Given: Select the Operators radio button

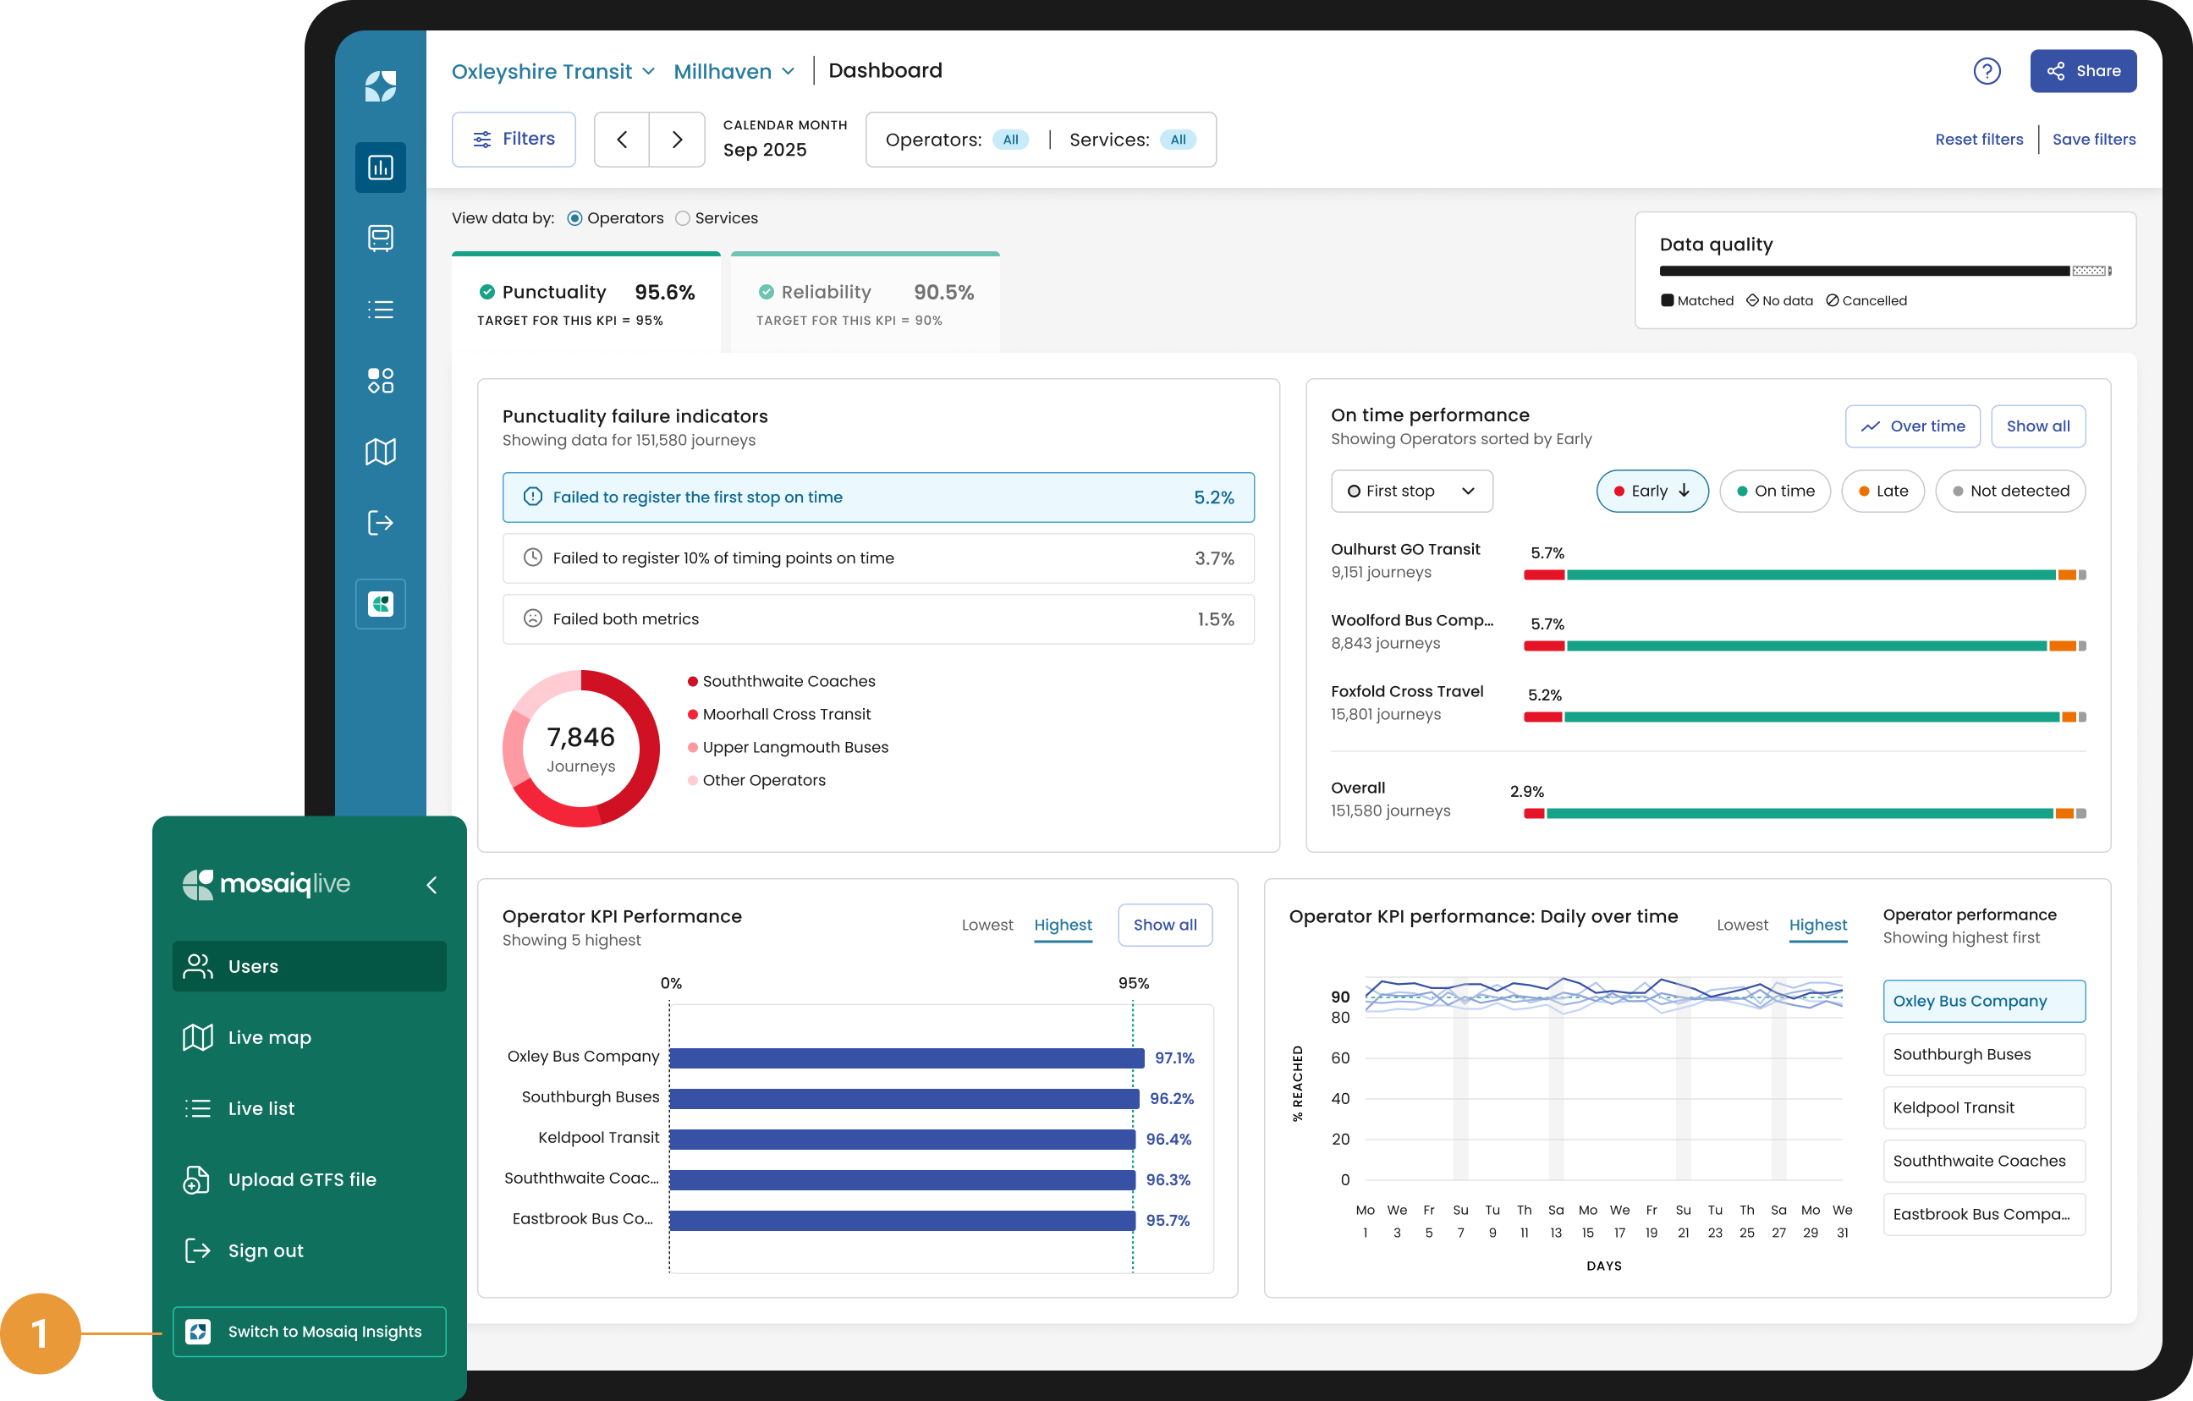Looking at the screenshot, I should click(x=574, y=218).
